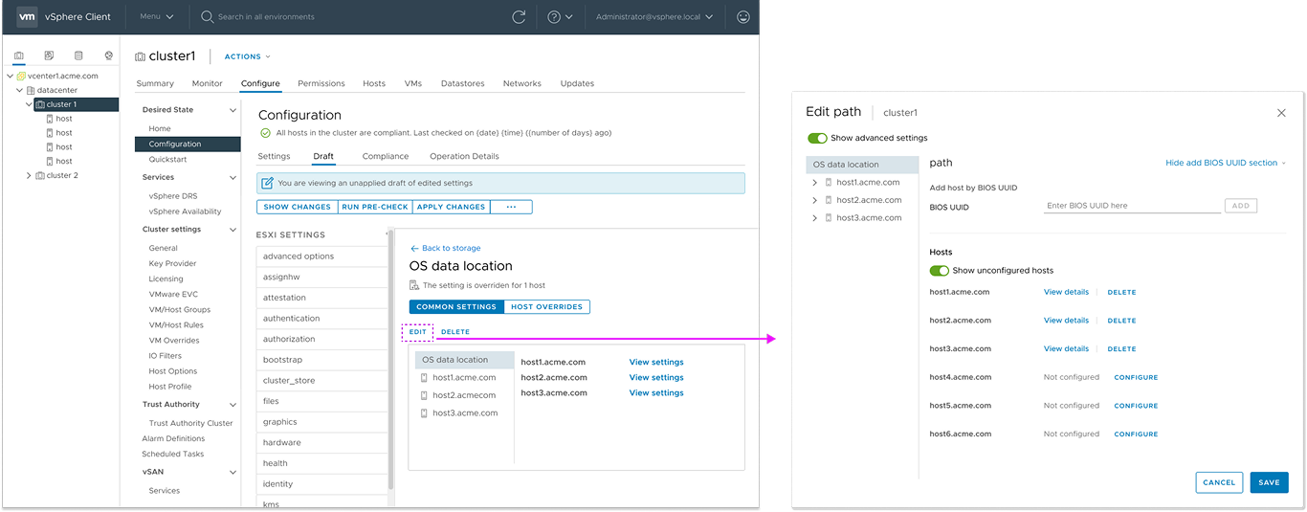
Task: Open the help question-mark menu
Action: tap(560, 16)
